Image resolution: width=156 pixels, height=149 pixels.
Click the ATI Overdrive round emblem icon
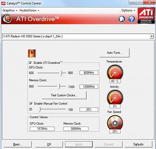(7, 19)
